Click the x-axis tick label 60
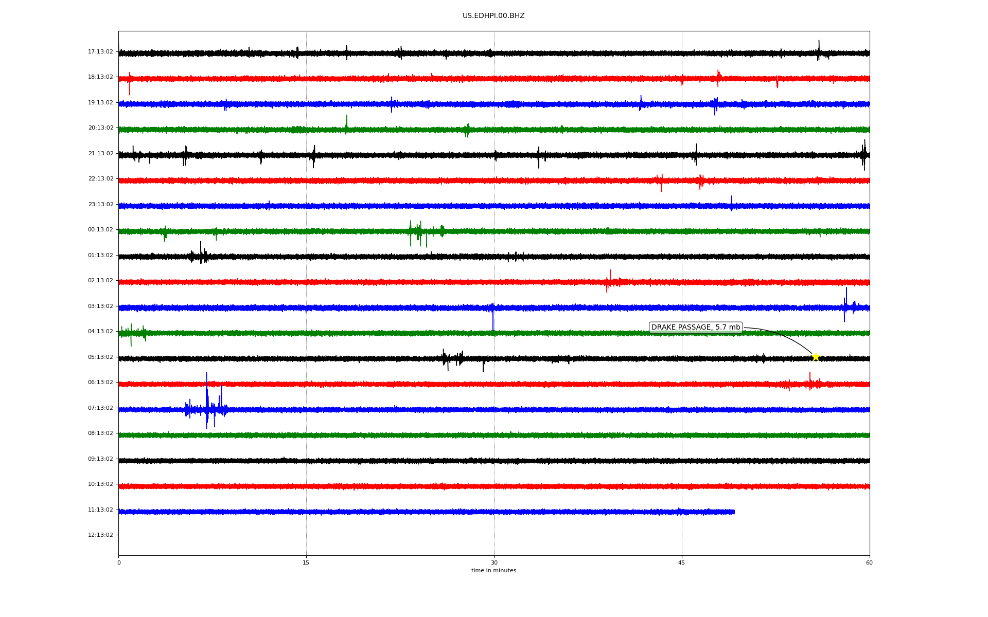The width and height of the screenshot is (988, 617). [869, 562]
